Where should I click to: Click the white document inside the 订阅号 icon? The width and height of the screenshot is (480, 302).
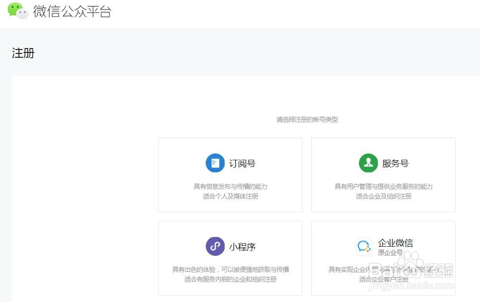[215, 163]
